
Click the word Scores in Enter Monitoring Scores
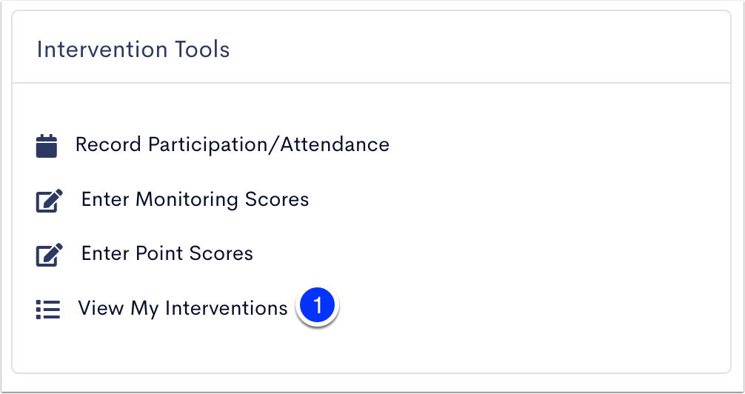(277, 200)
